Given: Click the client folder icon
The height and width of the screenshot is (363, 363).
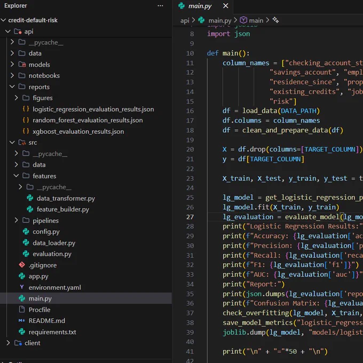Looking at the screenshot, I should (x=18, y=343).
